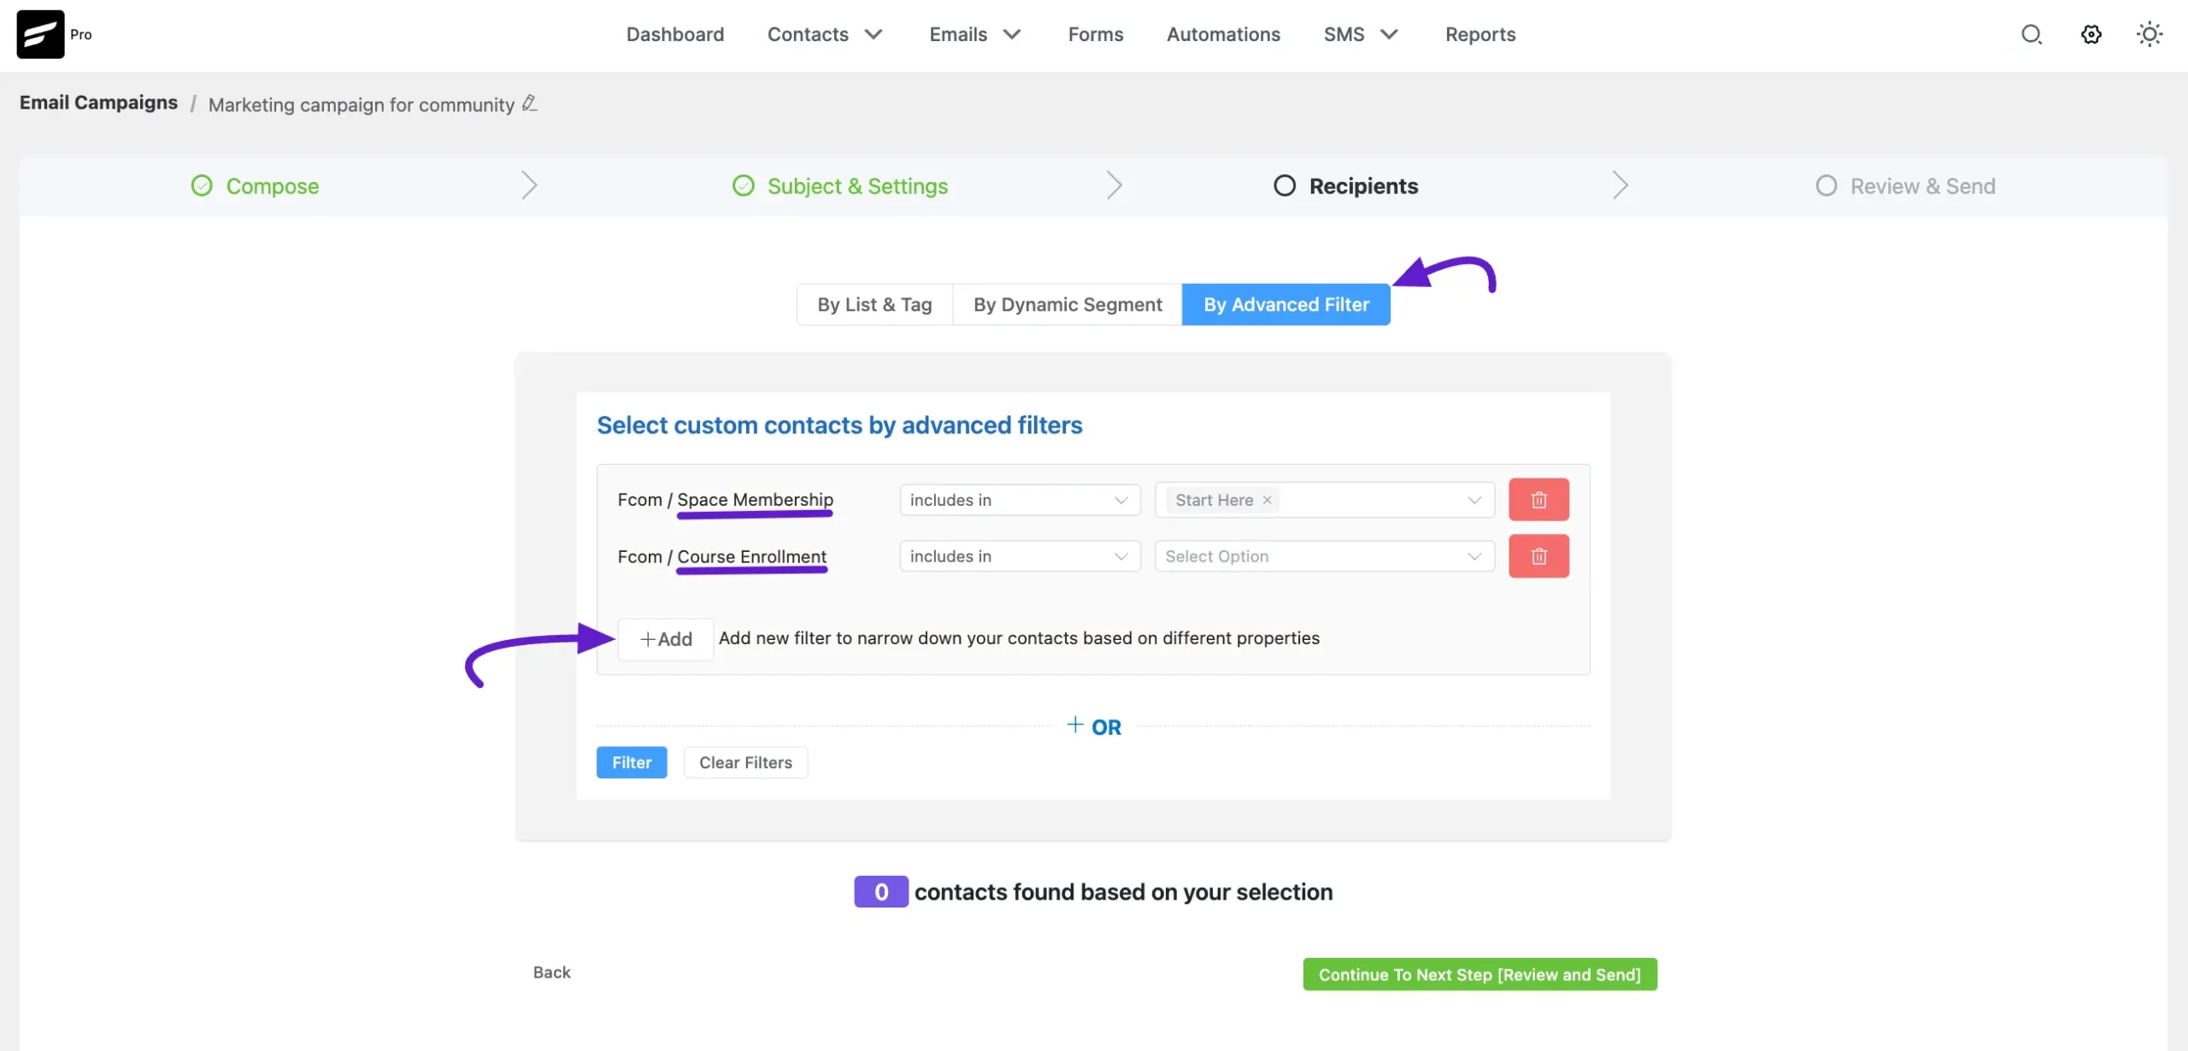The height and width of the screenshot is (1051, 2188).
Task: Select the By List & Tag tab
Action: point(873,305)
